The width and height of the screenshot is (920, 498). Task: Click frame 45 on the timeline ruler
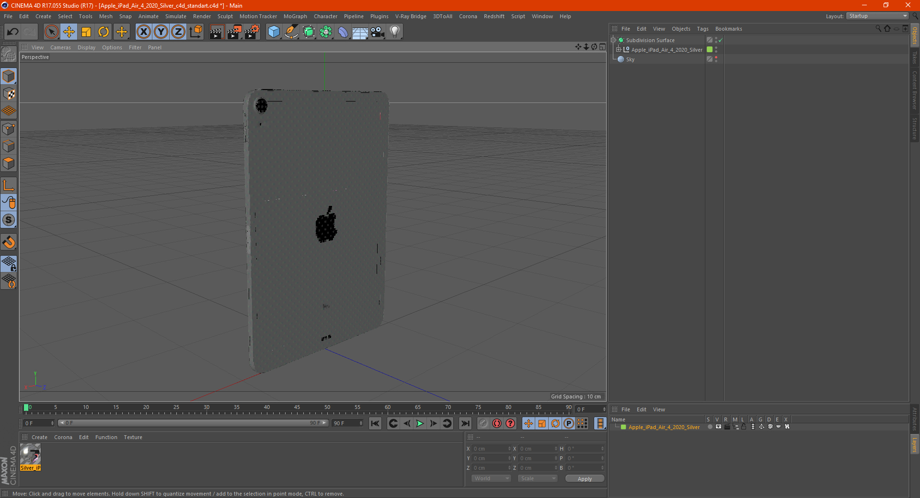(x=297, y=408)
